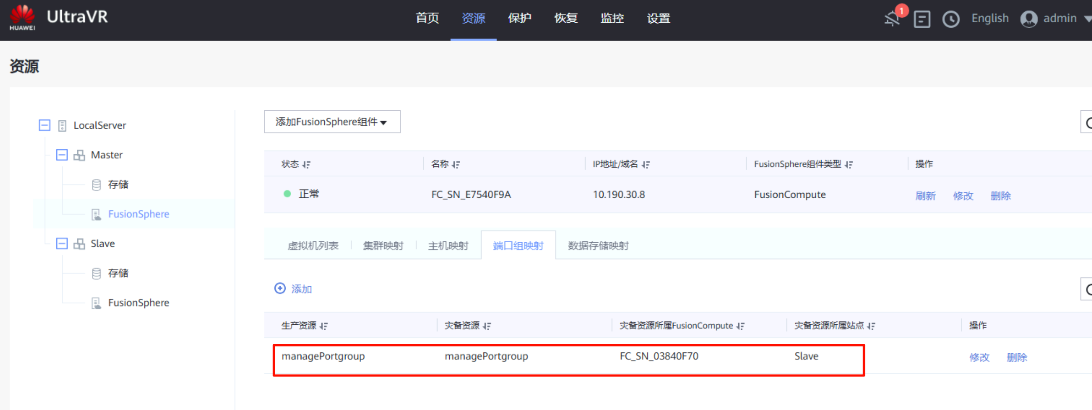Click the admin user avatar icon
The width and height of the screenshot is (1092, 410).
1028,19
